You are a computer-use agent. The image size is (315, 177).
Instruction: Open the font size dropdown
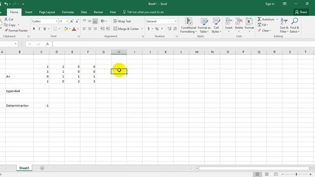[67, 21]
